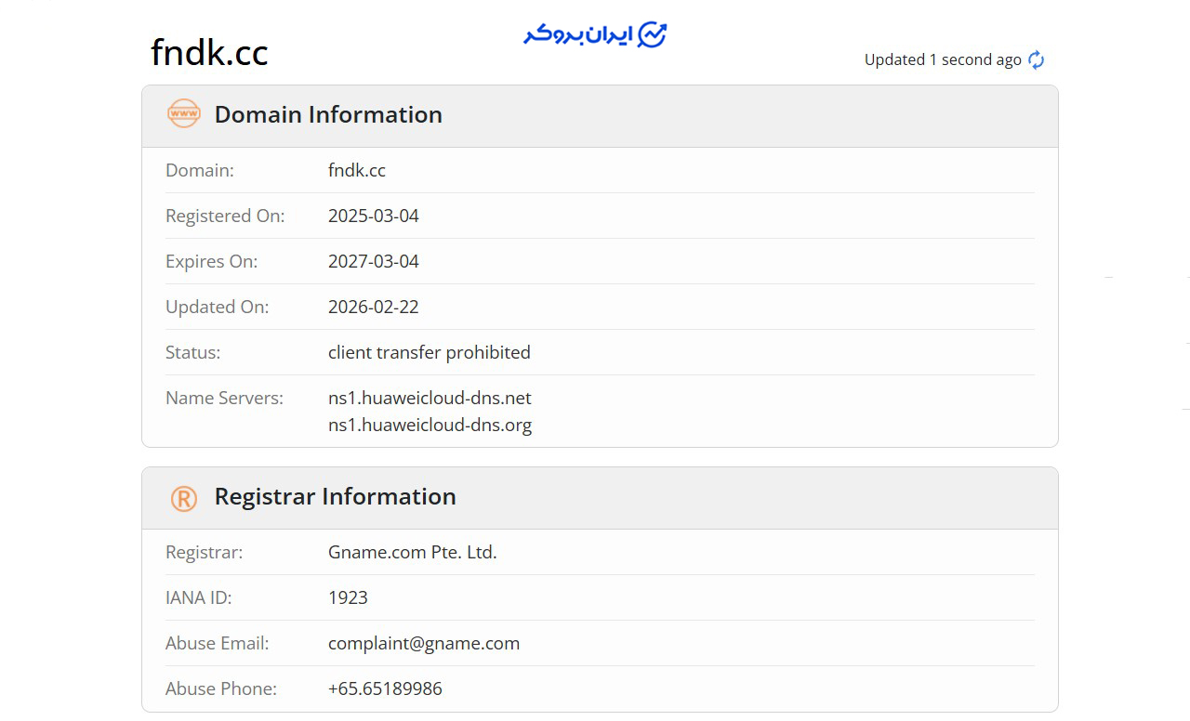Click the Status: label
1190x721 pixels.
(x=192, y=352)
